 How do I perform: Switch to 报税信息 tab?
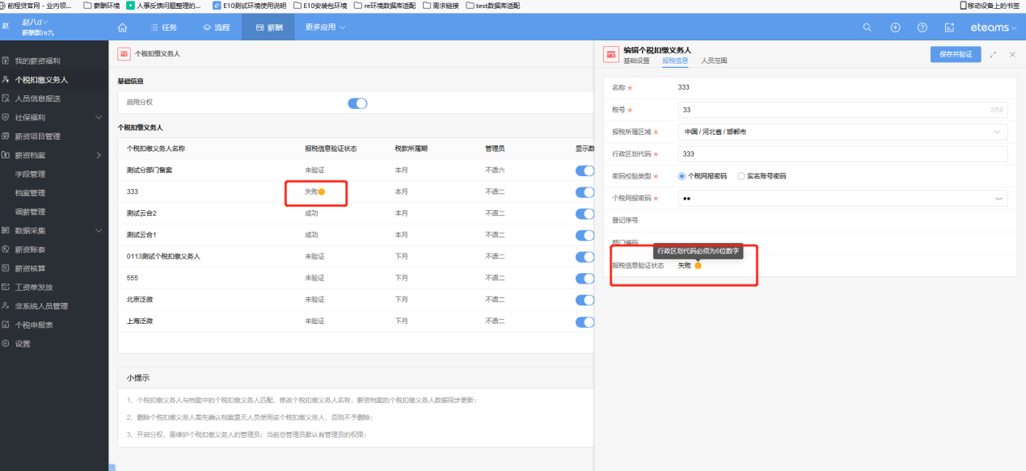tap(675, 61)
